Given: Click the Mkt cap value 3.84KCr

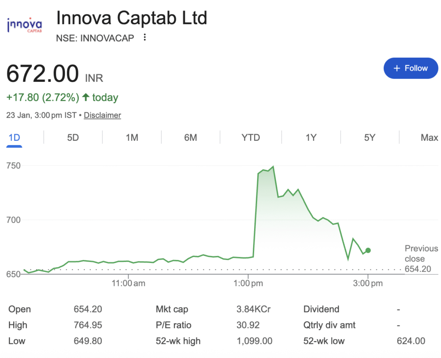Looking at the screenshot, I should click(253, 309).
